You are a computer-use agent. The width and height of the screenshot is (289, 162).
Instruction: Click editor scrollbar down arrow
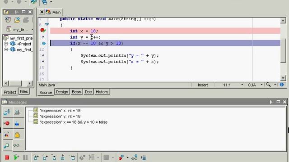point(283,78)
